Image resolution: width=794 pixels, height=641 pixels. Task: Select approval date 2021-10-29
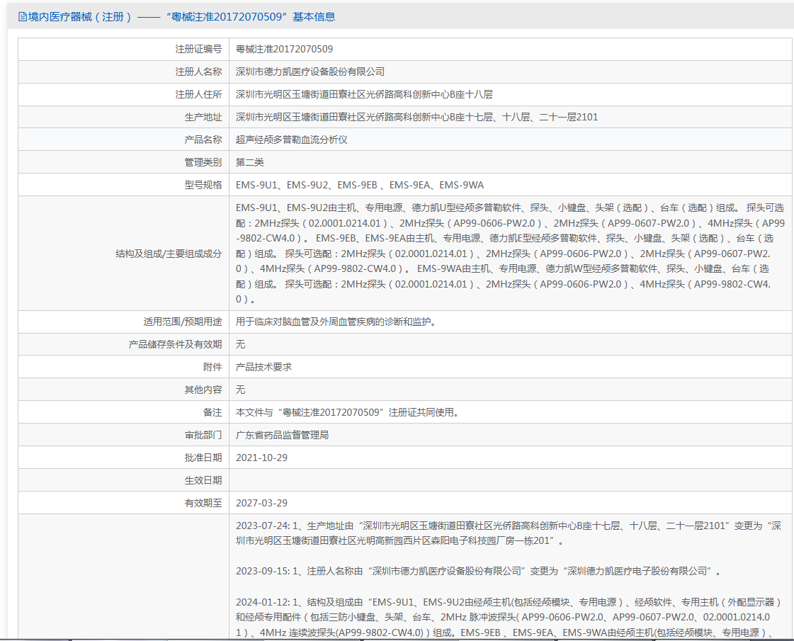pyautogui.click(x=261, y=458)
